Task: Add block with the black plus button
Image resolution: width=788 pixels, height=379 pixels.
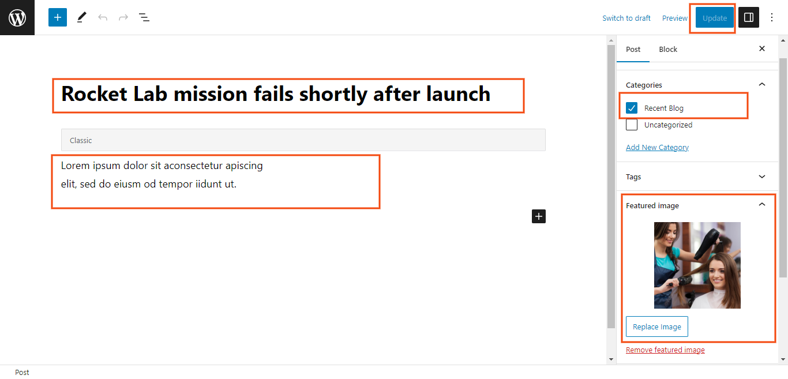Action: point(539,216)
